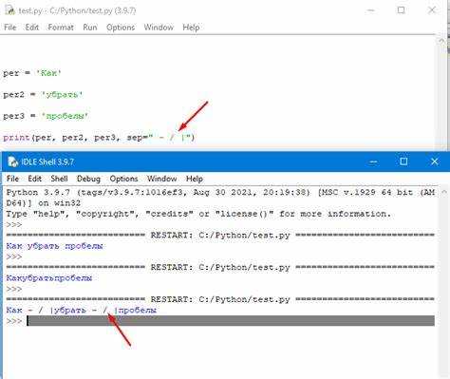Close the IDLE Shell window
This screenshot has height=379, width=450.
[x=435, y=161]
